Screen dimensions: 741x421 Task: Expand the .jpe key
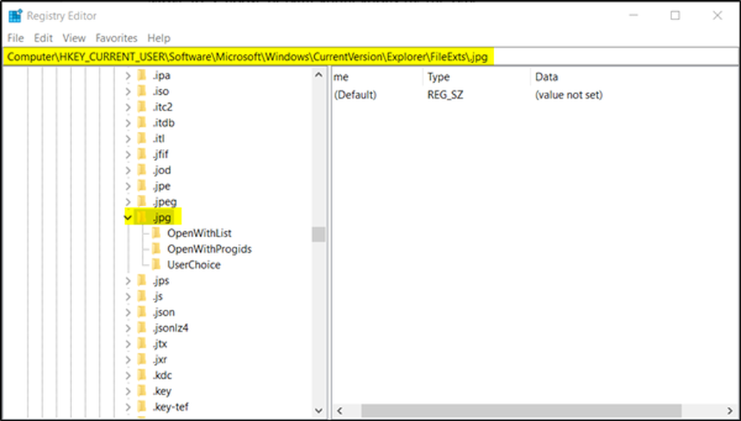click(x=128, y=186)
